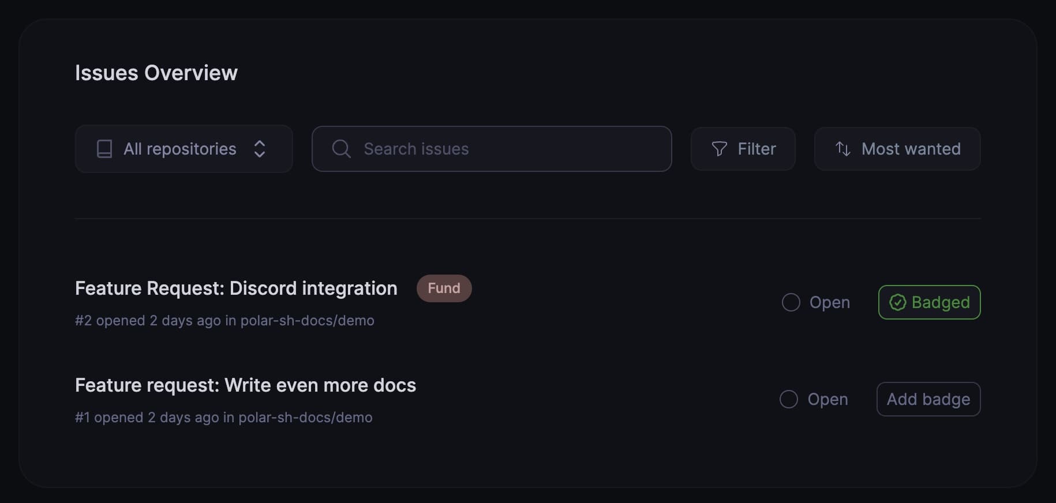This screenshot has height=503, width=1056.
Task: Click the up-down chevron beside All repositories
Action: [260, 149]
